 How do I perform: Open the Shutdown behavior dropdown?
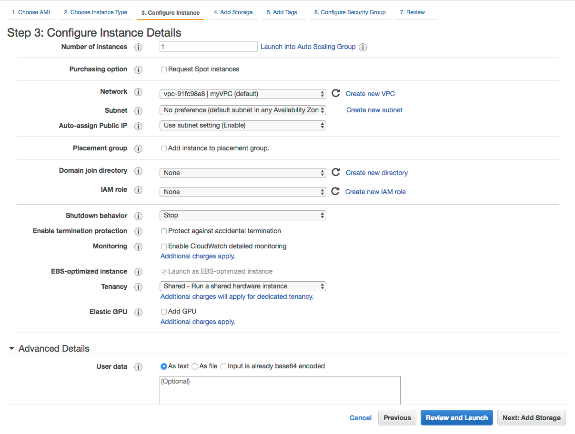[243, 215]
